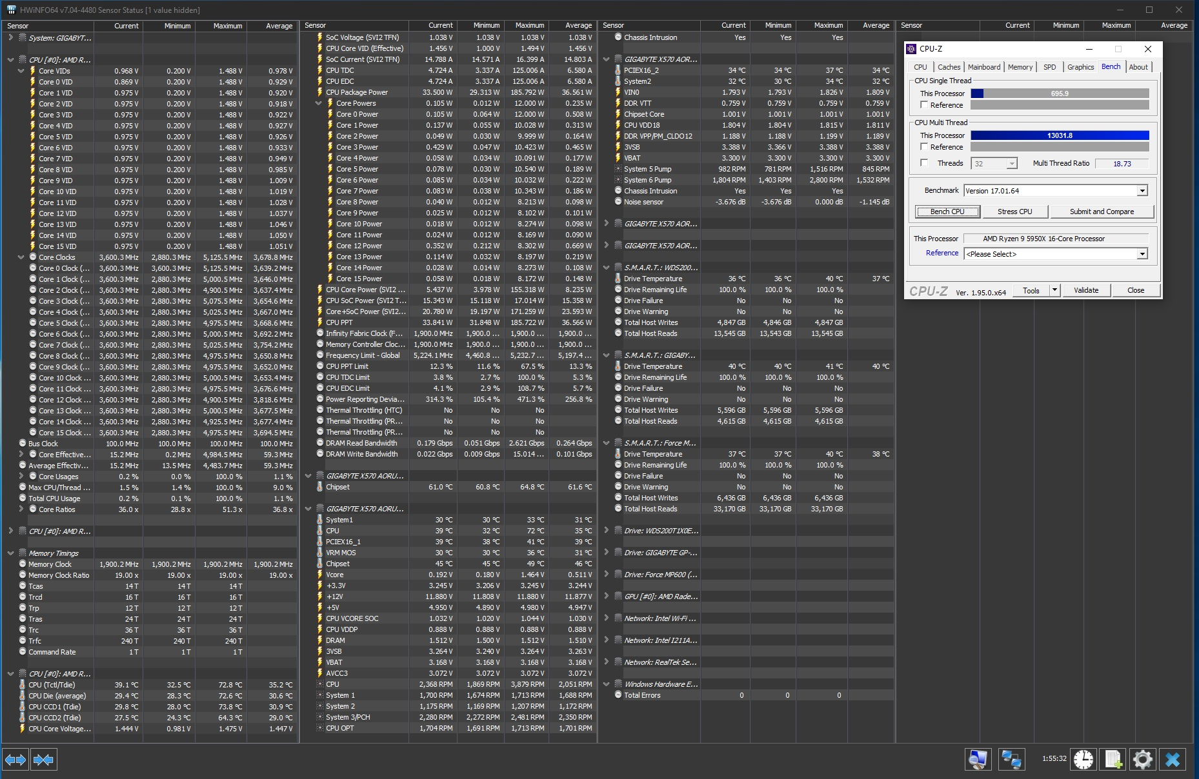This screenshot has width=1199, height=779.
Task: Click the Multi Thread Ratio 18.73 field
Action: click(1122, 164)
